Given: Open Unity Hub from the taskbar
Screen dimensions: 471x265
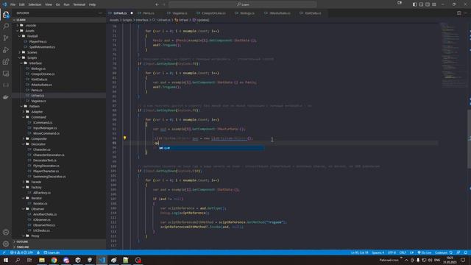Looking at the screenshot, I should point(78,260).
